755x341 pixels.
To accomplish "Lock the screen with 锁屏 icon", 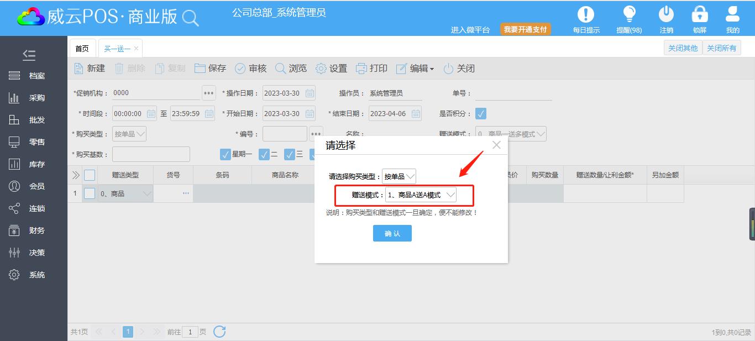I will (x=700, y=14).
